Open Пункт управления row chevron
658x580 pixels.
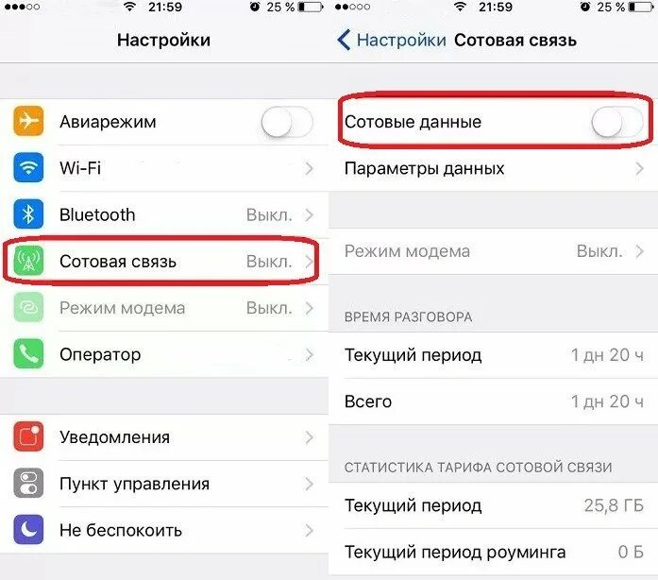pos(310,484)
